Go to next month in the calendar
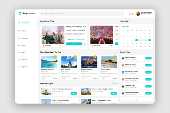The width and height of the screenshot is (170, 113). [x=151, y=26]
